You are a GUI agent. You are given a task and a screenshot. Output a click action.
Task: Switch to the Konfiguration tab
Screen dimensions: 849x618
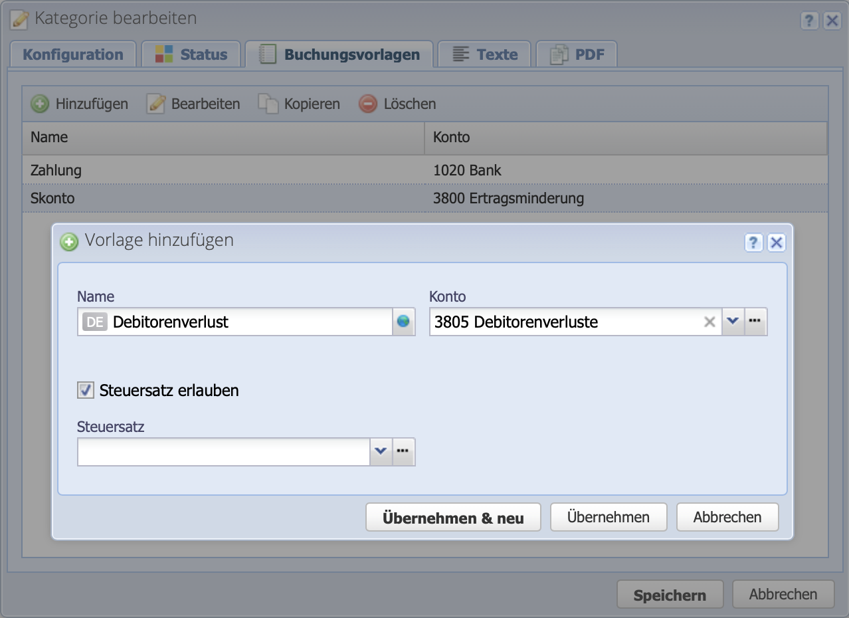point(72,54)
